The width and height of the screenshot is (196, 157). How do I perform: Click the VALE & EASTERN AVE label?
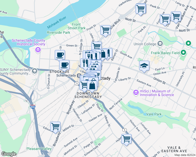[x=174, y=149]
